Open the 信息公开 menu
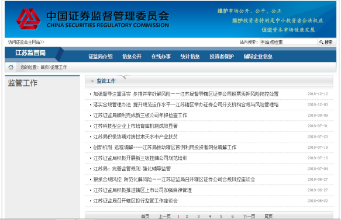This screenshot has width=341, height=220. click(x=132, y=57)
